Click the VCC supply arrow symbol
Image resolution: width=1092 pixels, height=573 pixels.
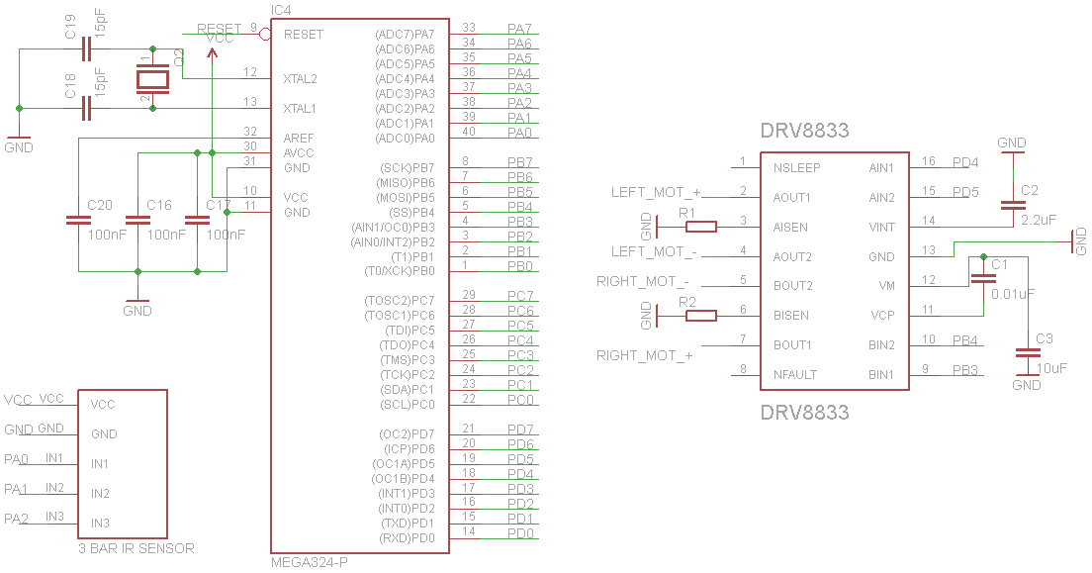pyautogui.click(x=213, y=53)
